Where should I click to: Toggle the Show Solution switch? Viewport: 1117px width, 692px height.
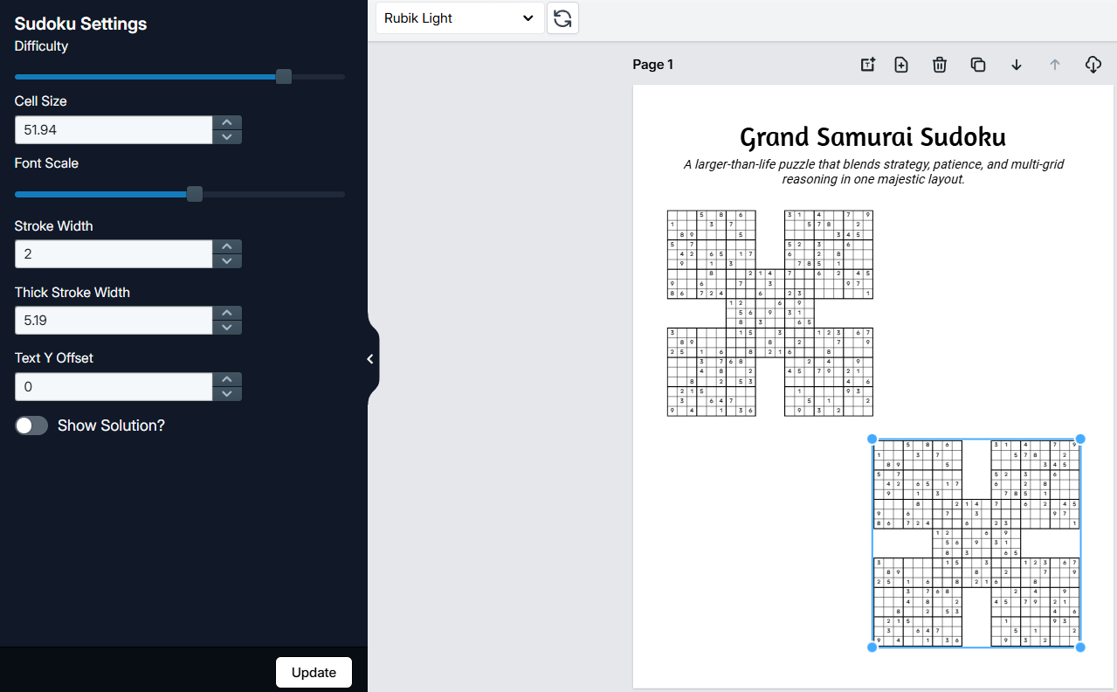(x=31, y=426)
